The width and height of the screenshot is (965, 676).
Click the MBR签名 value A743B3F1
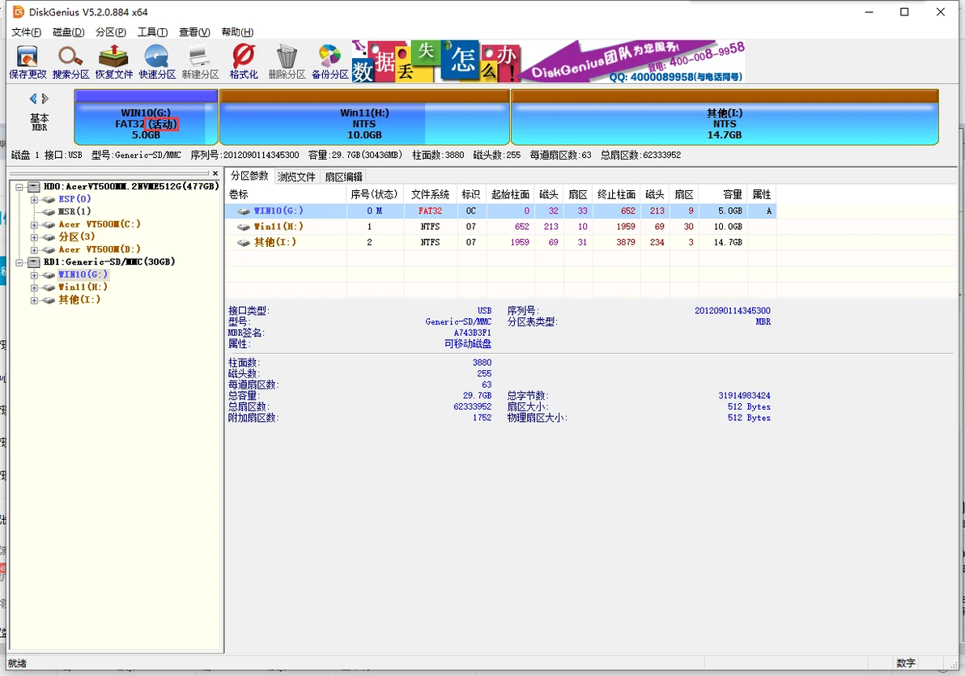point(473,333)
